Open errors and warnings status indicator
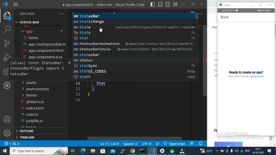Image resolution: width=276 pixels, height=155 pixels. coord(12,144)
